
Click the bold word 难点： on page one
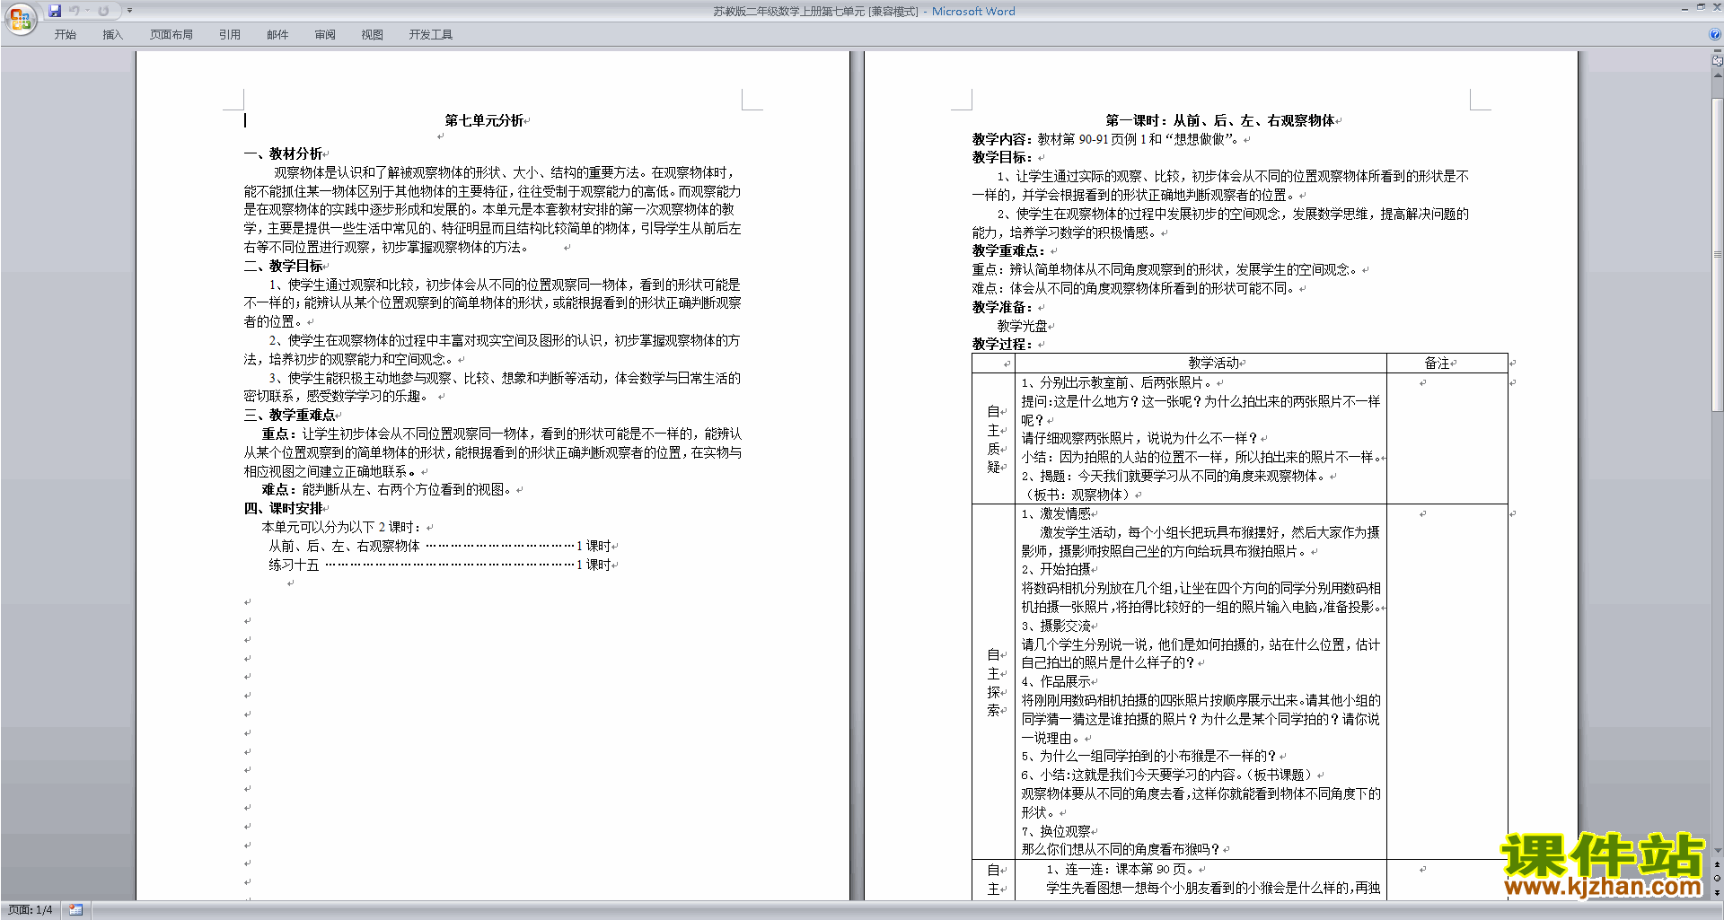[x=281, y=490]
